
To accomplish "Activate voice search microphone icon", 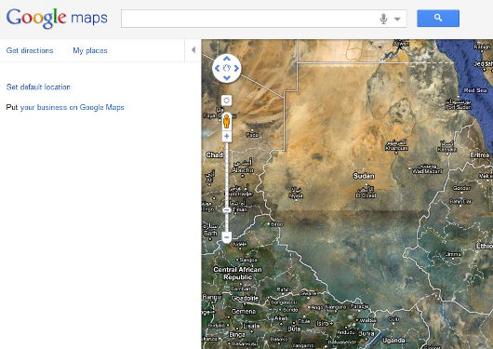I will point(383,19).
